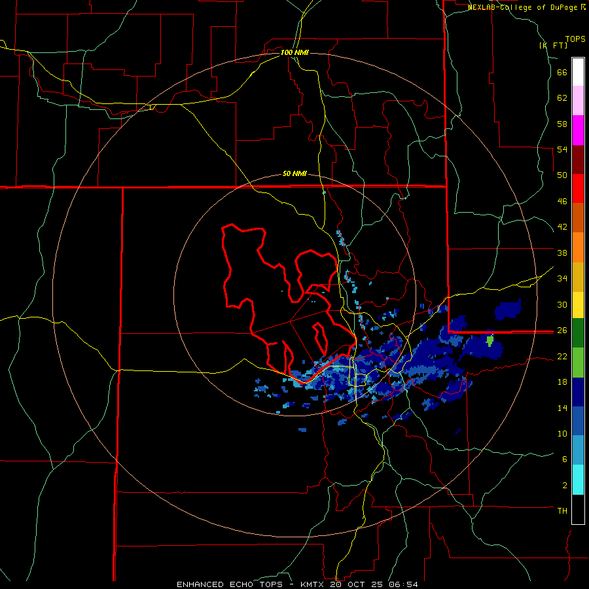Click the "18" legend value
Viewport: 589px width, 589px height.
click(x=562, y=382)
